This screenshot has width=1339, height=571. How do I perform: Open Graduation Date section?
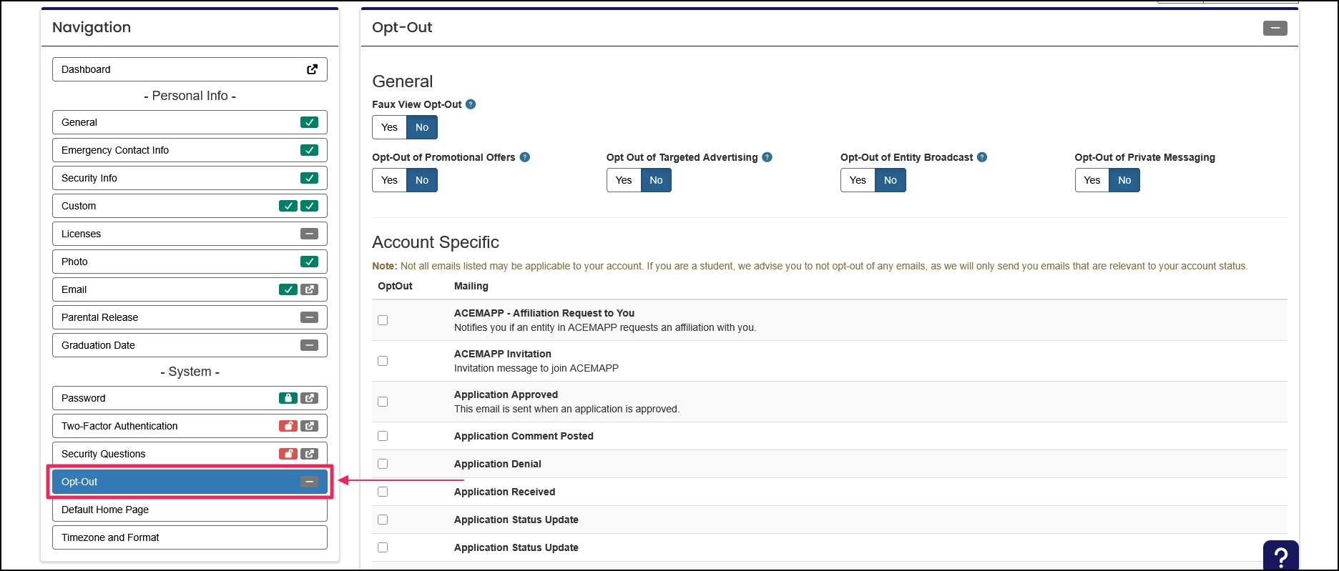pos(190,345)
